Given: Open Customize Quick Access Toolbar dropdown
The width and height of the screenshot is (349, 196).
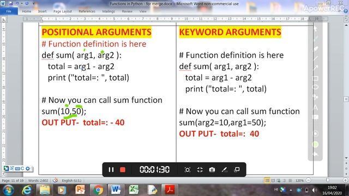Looking at the screenshot, I should (34, 3).
